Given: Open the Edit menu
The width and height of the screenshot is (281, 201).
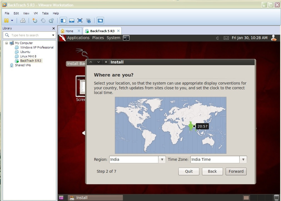Looking at the screenshot, I should pyautogui.click(x=16, y=13).
